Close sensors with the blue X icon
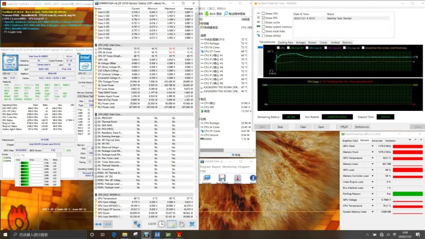425x239 pixels. (192, 224)
